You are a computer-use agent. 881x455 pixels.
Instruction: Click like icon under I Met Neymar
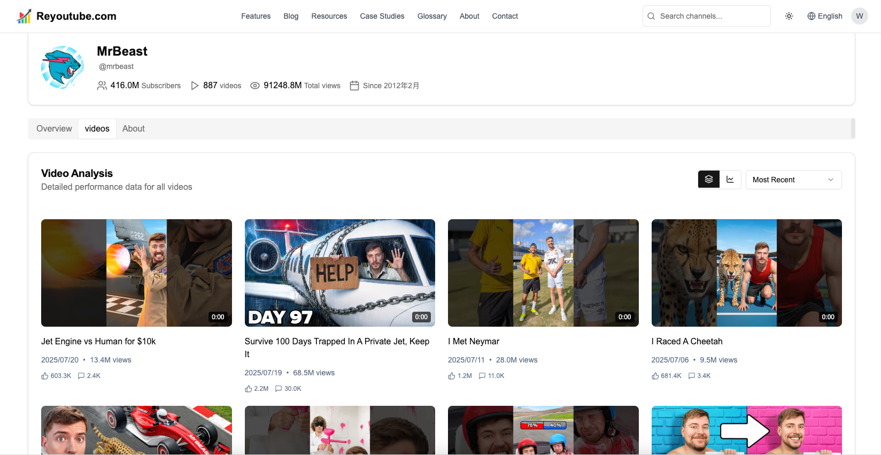click(x=452, y=376)
